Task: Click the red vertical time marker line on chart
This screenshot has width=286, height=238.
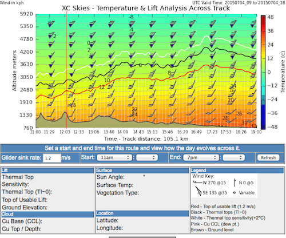Action: [x=66, y=70]
